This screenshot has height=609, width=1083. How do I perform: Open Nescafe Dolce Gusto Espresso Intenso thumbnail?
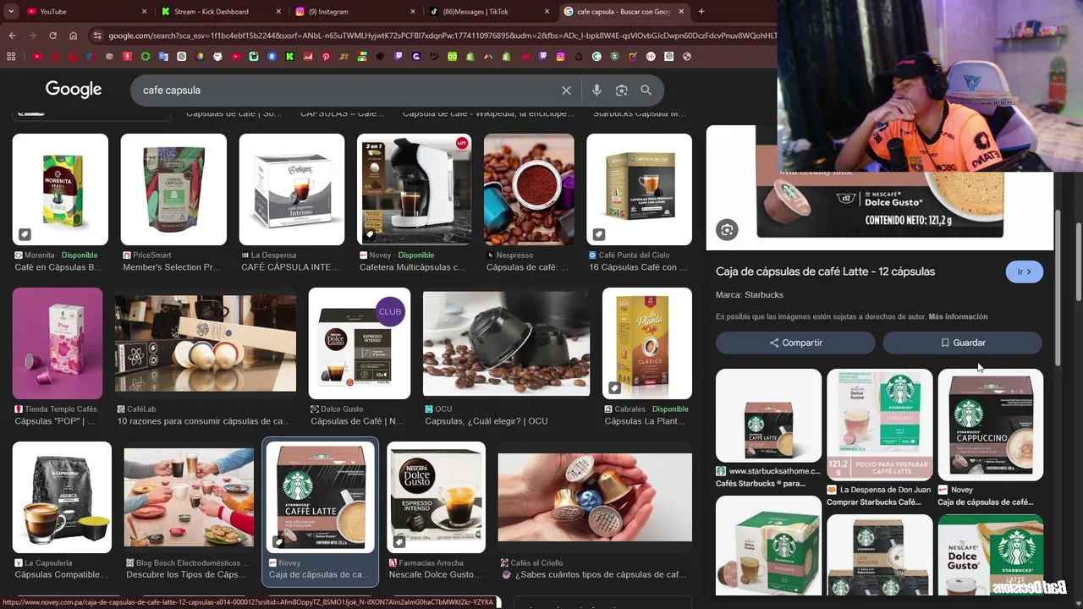point(437,497)
